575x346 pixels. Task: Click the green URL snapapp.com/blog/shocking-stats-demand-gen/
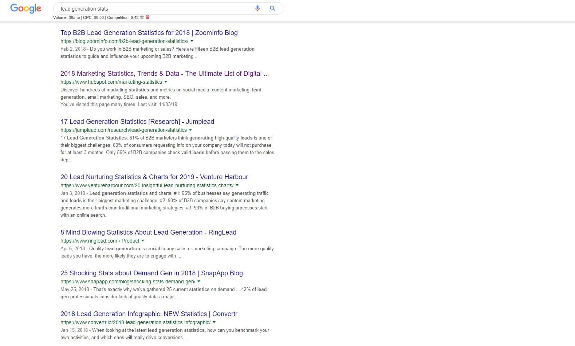tap(128, 282)
